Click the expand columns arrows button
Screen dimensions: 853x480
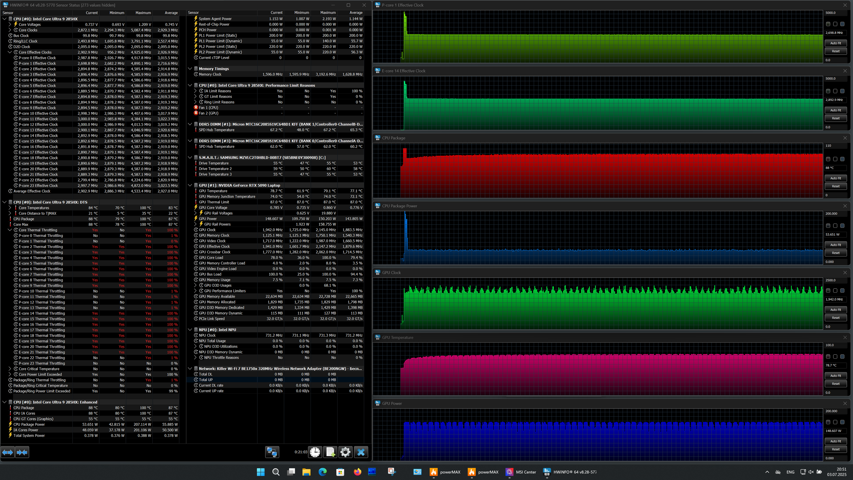click(x=8, y=452)
